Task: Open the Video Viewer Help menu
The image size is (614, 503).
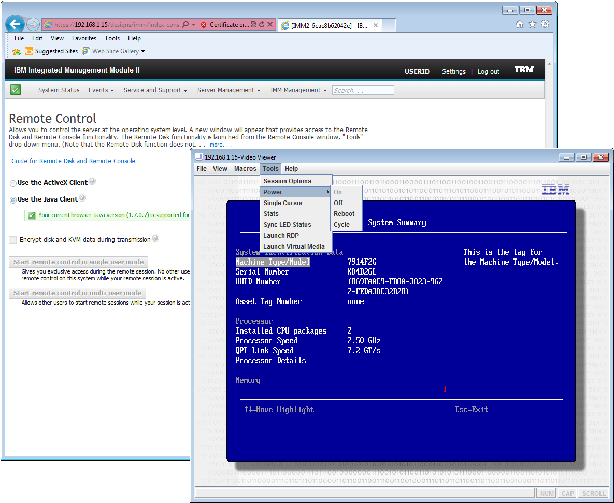Action: (291, 169)
